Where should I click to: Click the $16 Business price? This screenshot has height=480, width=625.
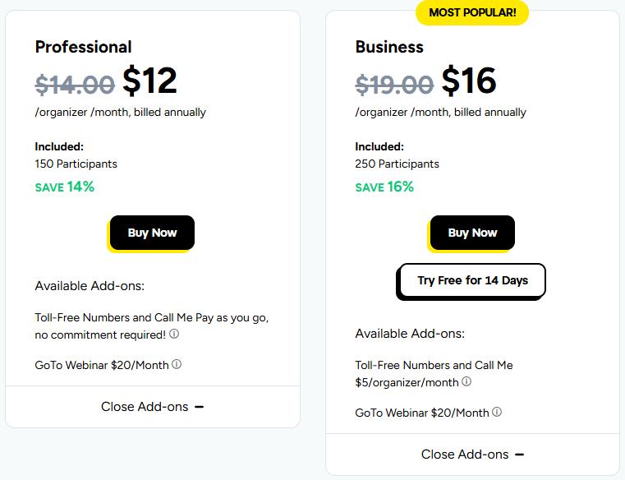[x=468, y=81]
